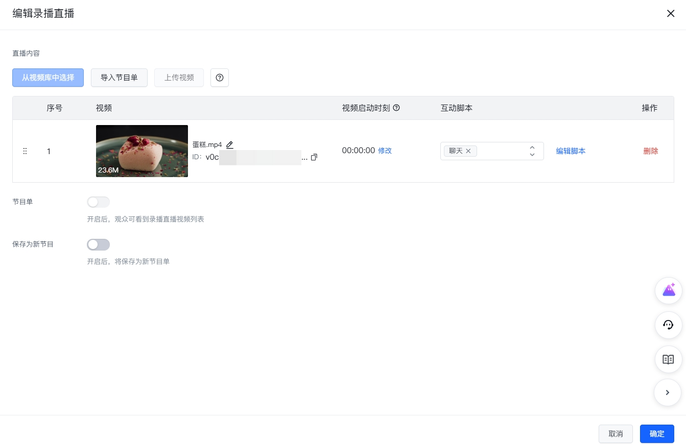Screen dimensions: 686x444
Task: Confirm changes with the 确定 button
Action: pyautogui.click(x=657, y=433)
